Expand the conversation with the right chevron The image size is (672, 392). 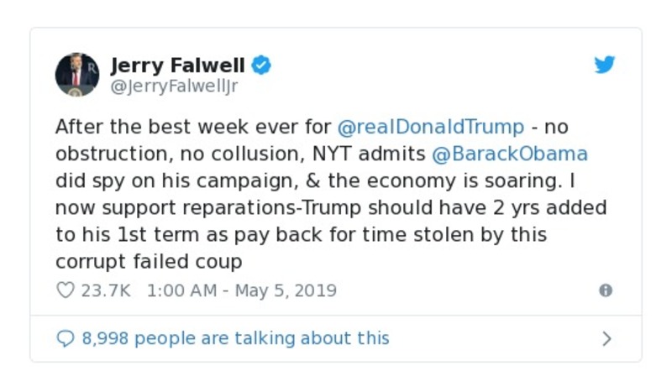tap(606, 339)
